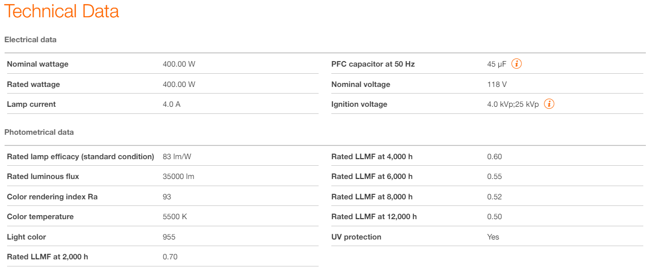Click the Photometrical data section label
Screen dimensions: 654x269
coord(39,132)
